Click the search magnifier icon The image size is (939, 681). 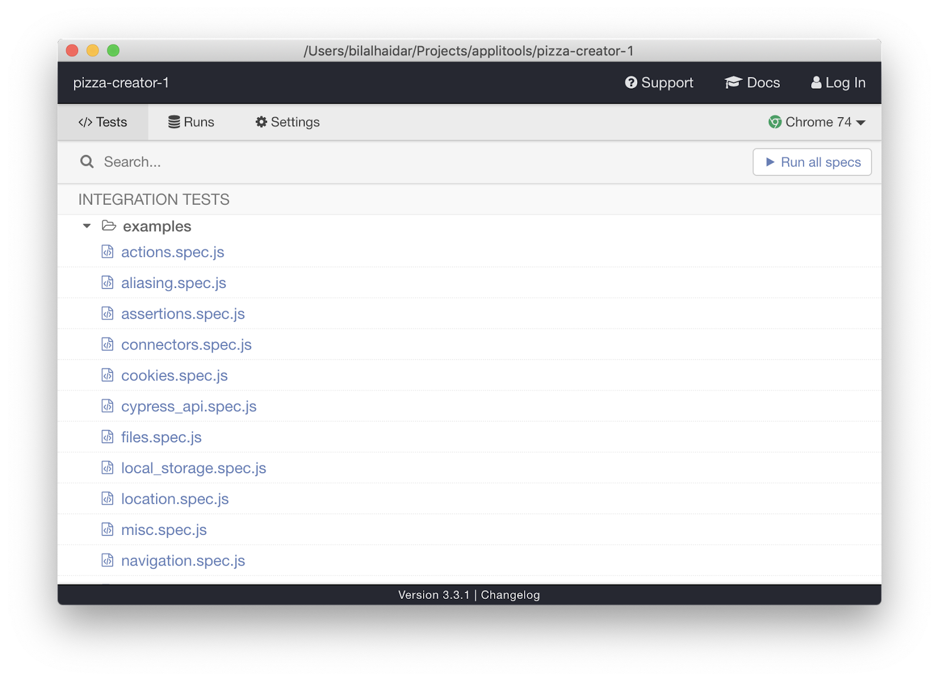(87, 161)
